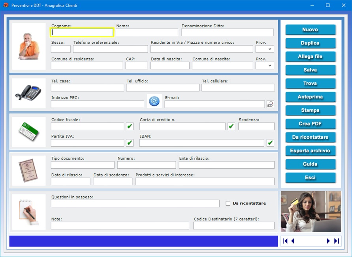
Task: Focus the Cognome input field
Action: click(82, 32)
